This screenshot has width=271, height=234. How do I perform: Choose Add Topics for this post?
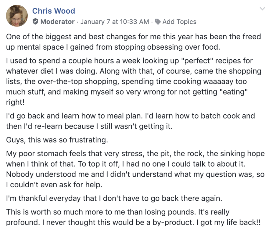tap(179, 22)
